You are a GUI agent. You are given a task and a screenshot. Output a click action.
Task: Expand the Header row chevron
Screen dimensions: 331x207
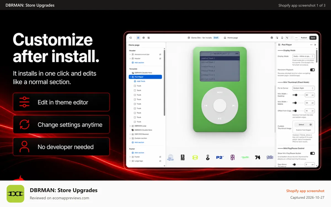[130, 59]
